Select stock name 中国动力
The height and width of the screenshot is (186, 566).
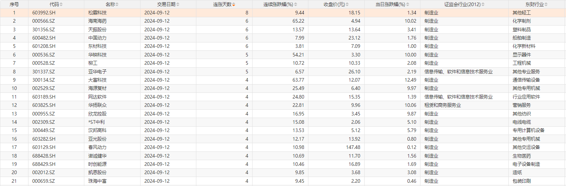coord(97,38)
